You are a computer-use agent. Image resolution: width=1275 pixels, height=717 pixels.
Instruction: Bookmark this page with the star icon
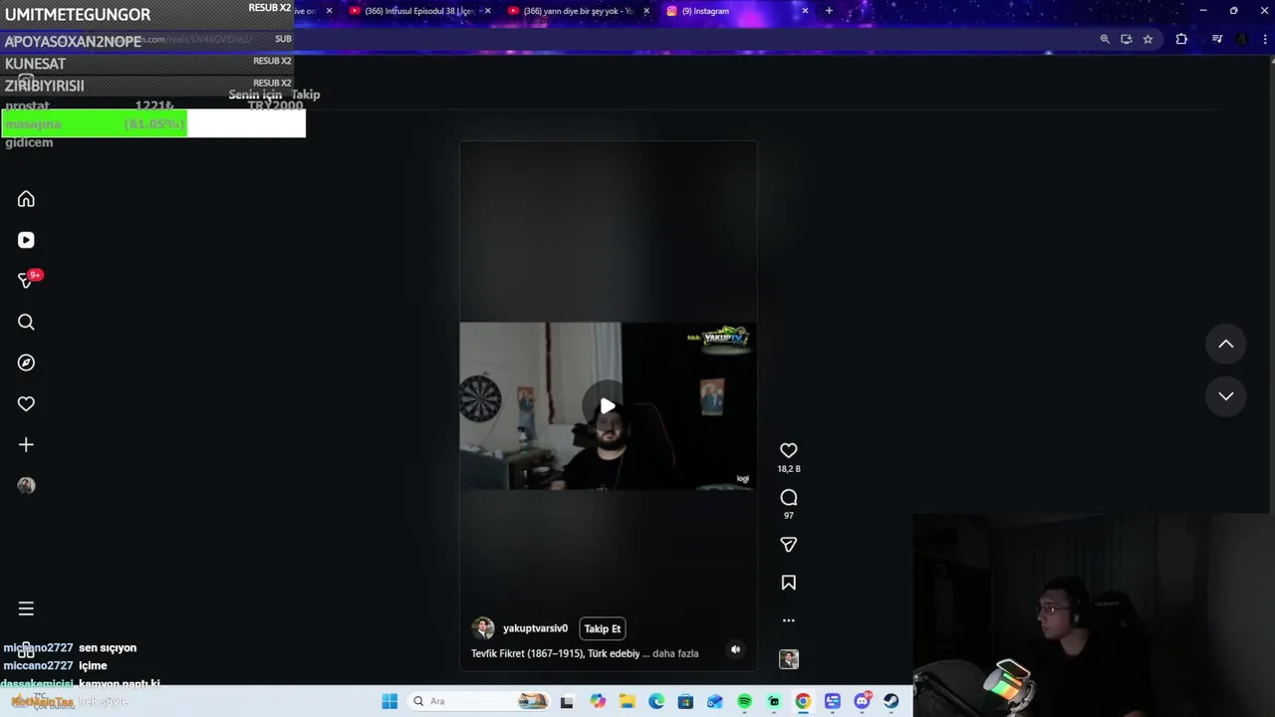coord(1147,39)
